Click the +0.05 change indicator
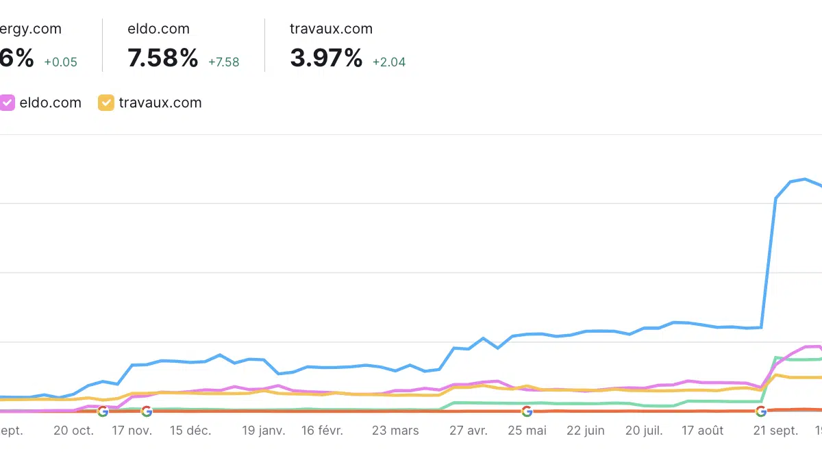The width and height of the screenshot is (822, 460). pos(60,62)
